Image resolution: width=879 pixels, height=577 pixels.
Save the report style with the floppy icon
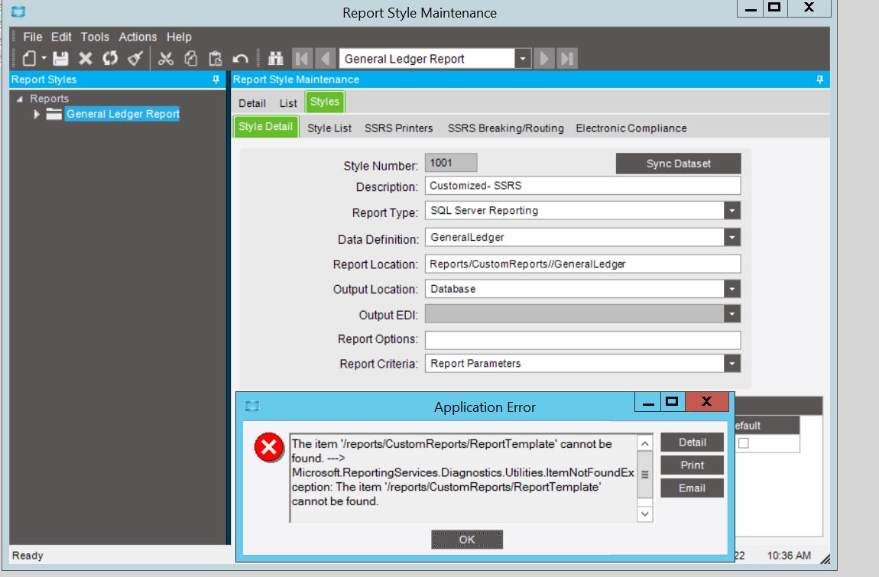[x=60, y=58]
